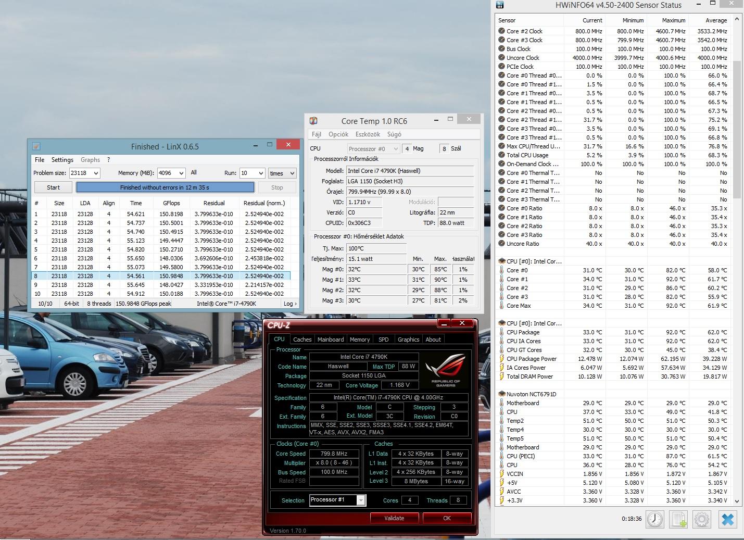Click the log file icon with green plus
744x540 pixels.
pyautogui.click(x=679, y=519)
